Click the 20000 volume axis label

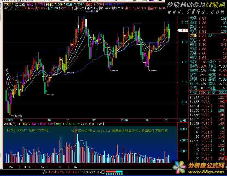click(x=184, y=151)
